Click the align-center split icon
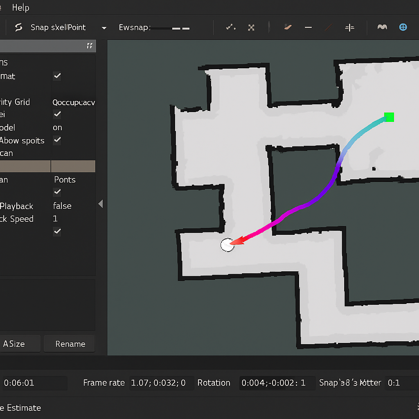This screenshot has height=419, width=419. pos(349,27)
